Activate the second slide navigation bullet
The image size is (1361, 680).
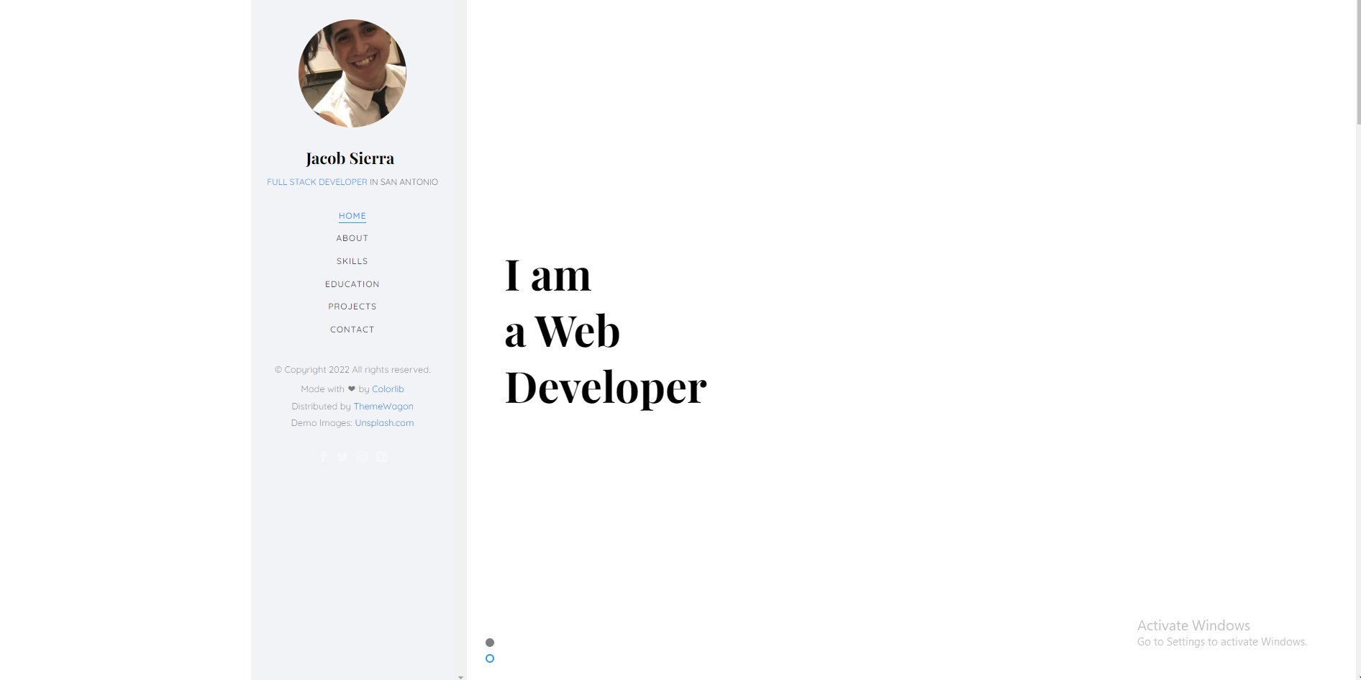coord(490,658)
